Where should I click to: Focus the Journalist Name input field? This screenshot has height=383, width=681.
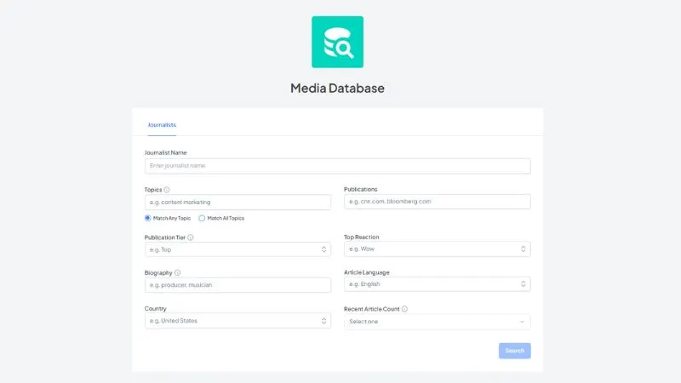[337, 166]
